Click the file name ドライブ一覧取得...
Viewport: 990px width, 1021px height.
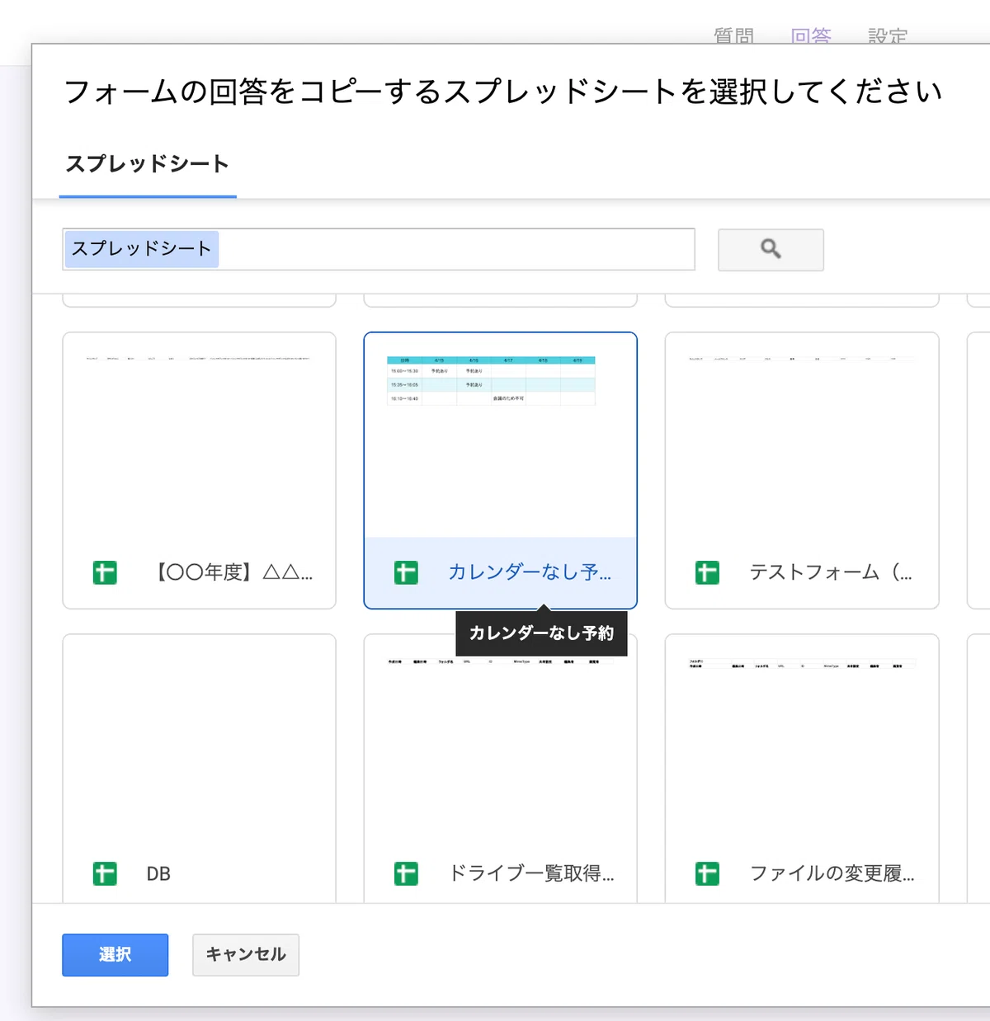531,873
